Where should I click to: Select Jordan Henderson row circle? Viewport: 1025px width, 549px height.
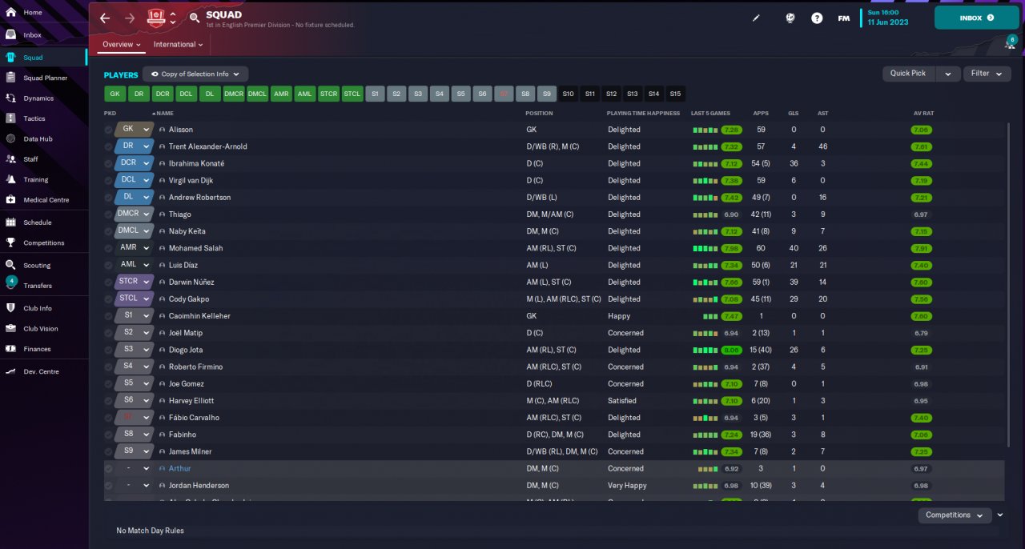click(x=109, y=486)
